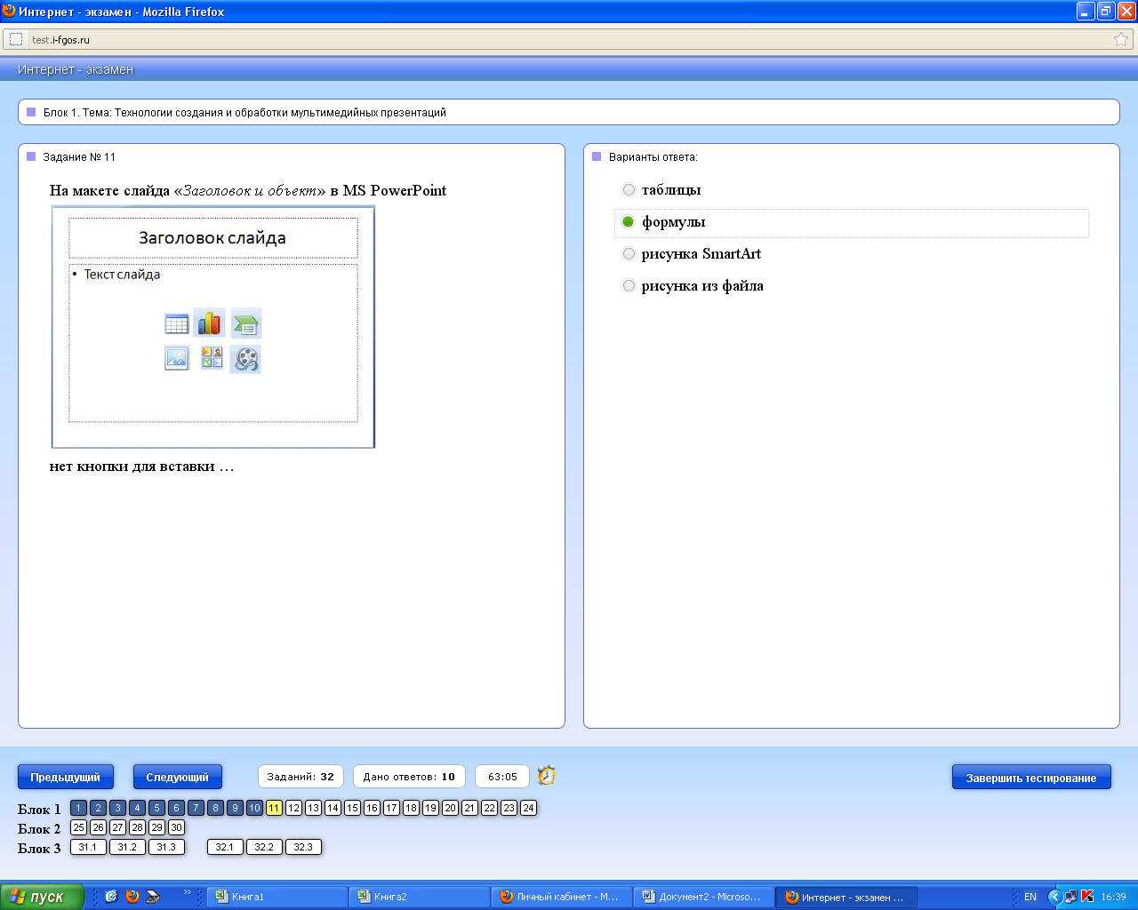
Task: Switch to Документ2 Word taskbar item
Action: click(x=703, y=897)
